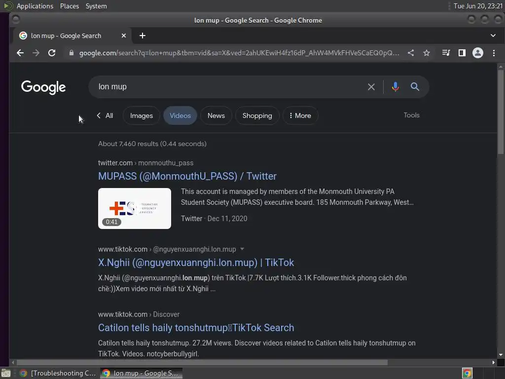Open Chrome's three-dot menu

[x=494, y=53]
